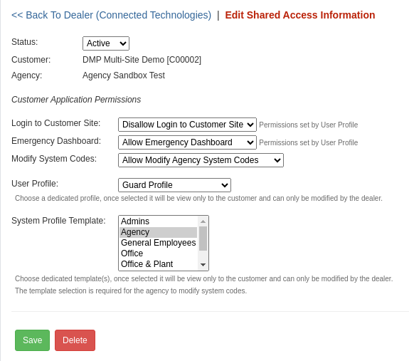Image resolution: width=409 pixels, height=361 pixels.
Task: Click the chevron on Guard Profile select
Action: pyautogui.click(x=224, y=185)
